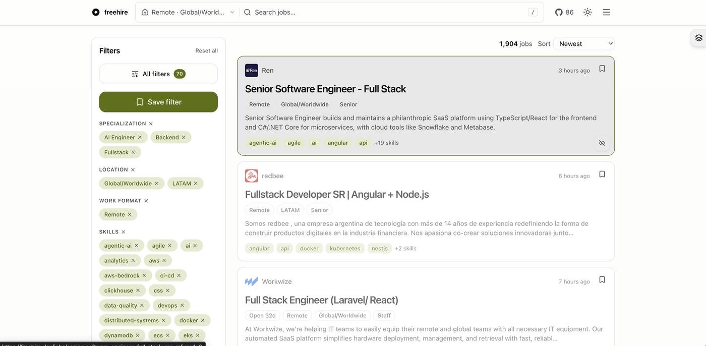Clear the Specialization filter group
The image size is (706, 346).
click(x=151, y=124)
